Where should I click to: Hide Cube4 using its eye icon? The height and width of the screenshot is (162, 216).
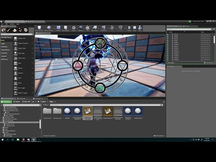click(168, 37)
